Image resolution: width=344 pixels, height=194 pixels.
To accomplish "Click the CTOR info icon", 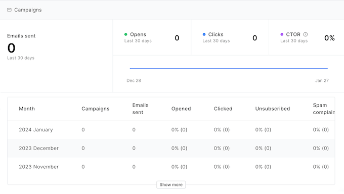I will click(x=306, y=34).
